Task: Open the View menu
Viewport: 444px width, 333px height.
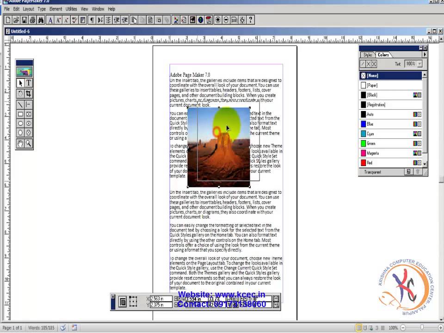Action: tap(84, 9)
